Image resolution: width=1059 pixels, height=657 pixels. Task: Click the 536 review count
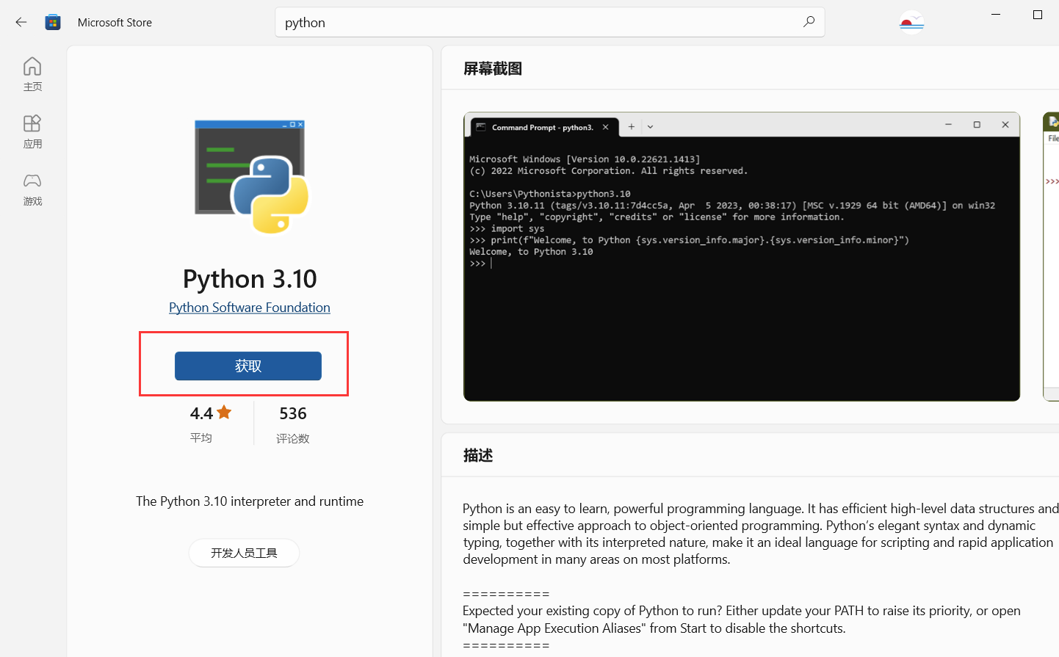(293, 413)
